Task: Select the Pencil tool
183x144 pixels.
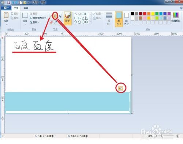Action: click(x=51, y=16)
